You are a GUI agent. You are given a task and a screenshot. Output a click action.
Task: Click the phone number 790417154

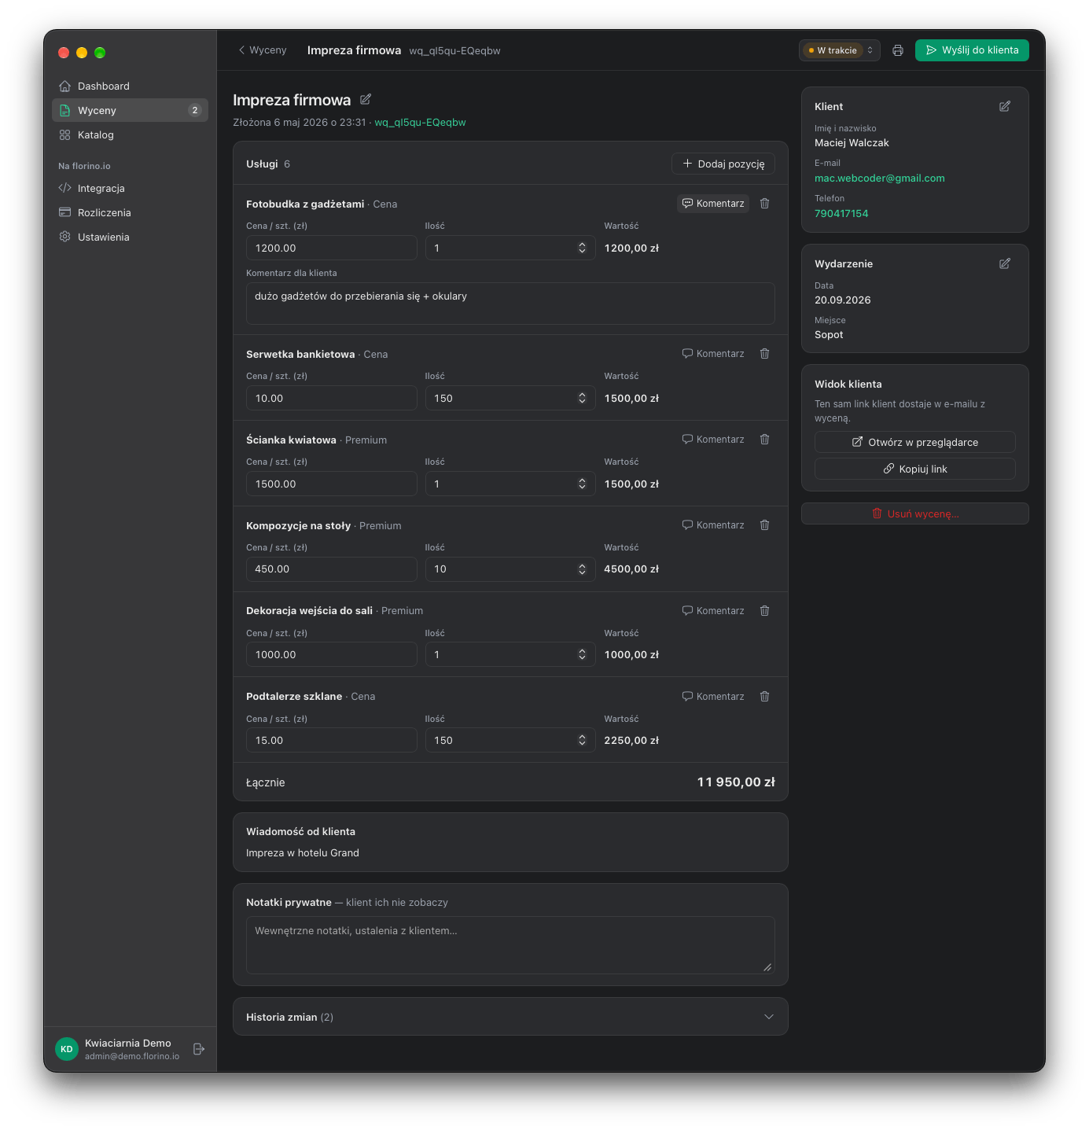point(841,214)
